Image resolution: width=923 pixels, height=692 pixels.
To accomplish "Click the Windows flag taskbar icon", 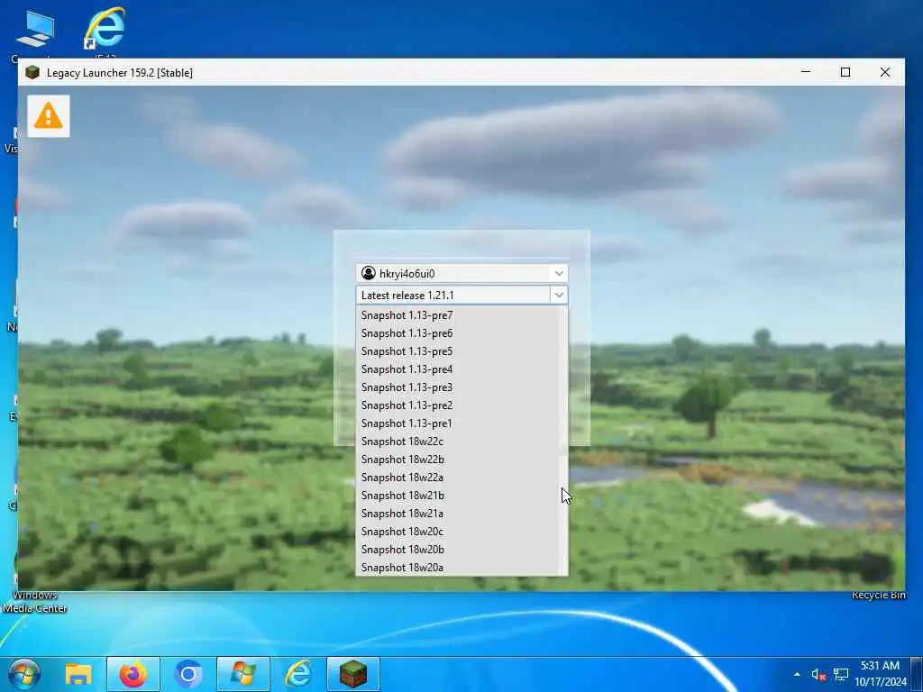I will 243,674.
